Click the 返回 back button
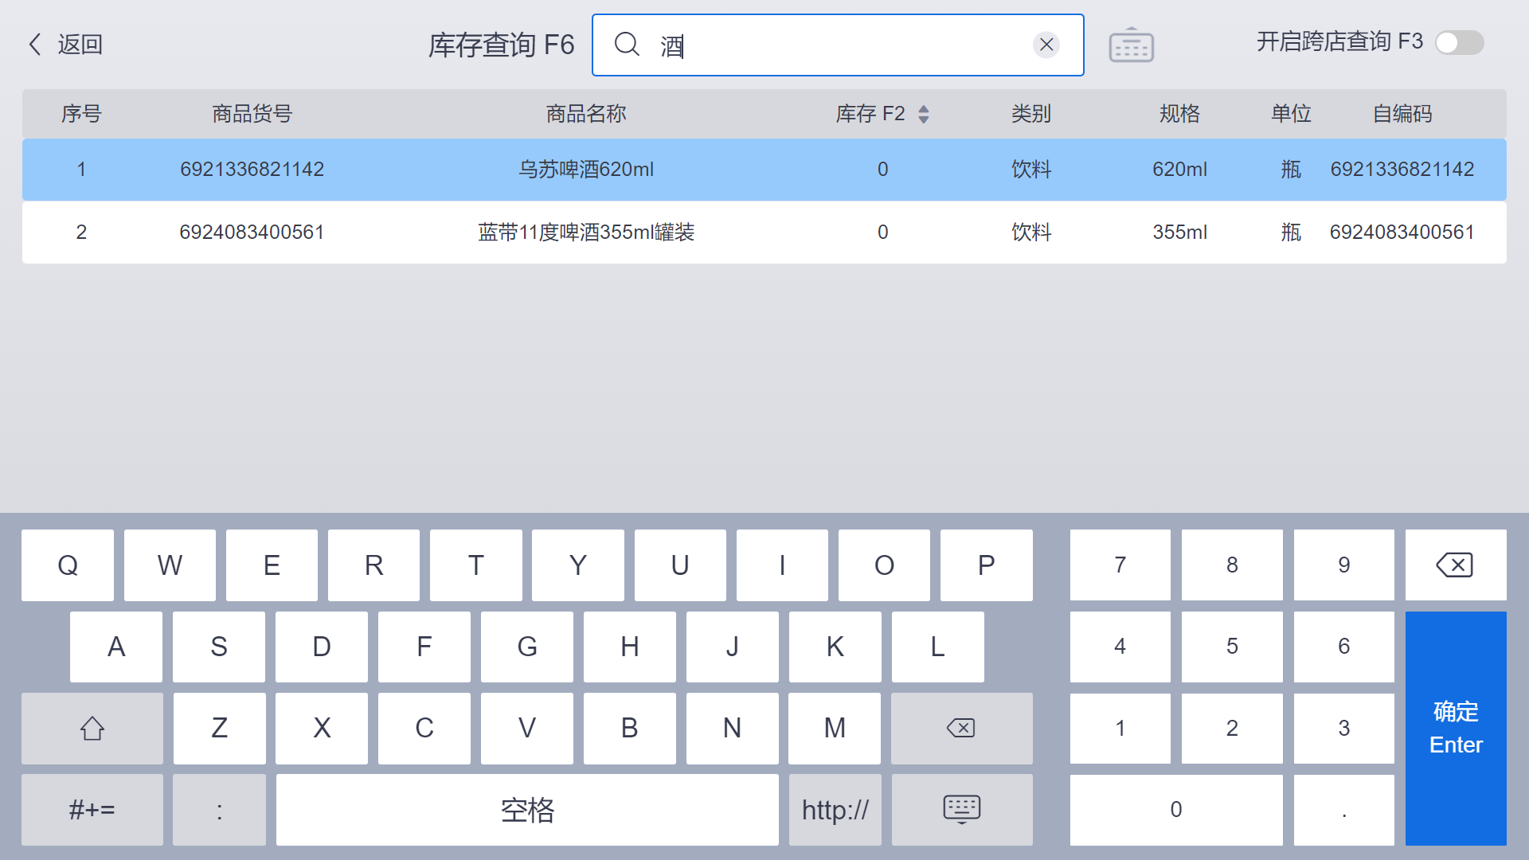The height and width of the screenshot is (860, 1529). point(78,44)
